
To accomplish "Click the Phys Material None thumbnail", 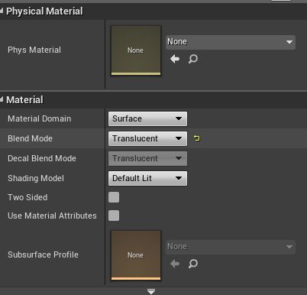I will click(136, 50).
